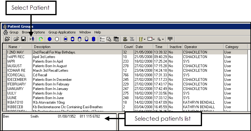The height and width of the screenshot is (131, 251).
Task: Click the solid blue circle icon
Action: pos(50,39)
